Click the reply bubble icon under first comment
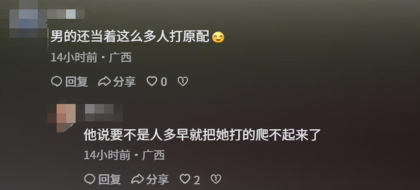Viewport: 420px width, 190px height. 56,82
